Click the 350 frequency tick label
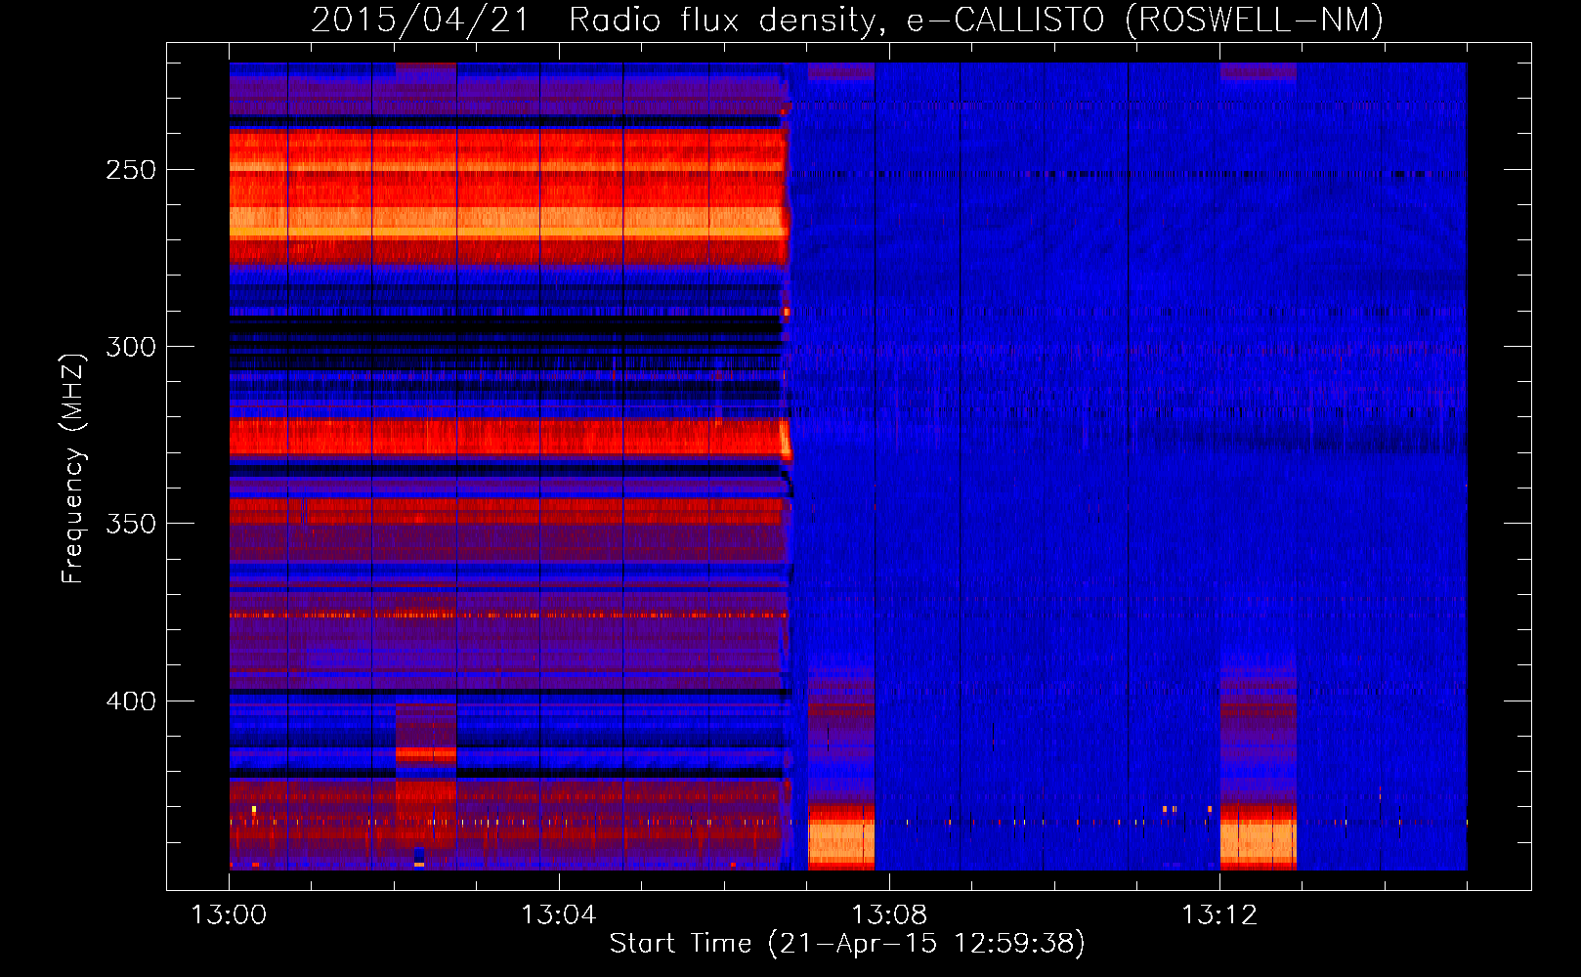Viewport: 1581px width, 977px height. click(x=131, y=524)
